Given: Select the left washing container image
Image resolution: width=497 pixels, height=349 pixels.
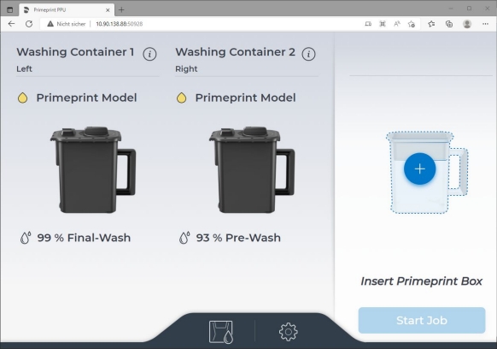Looking at the screenshot, I should coord(93,170).
